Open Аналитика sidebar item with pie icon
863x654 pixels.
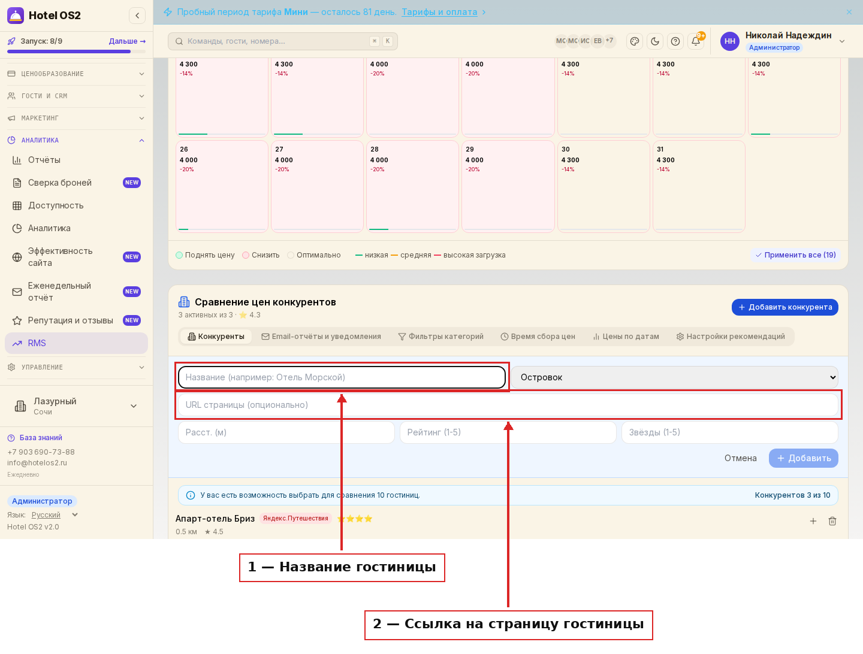pyautogui.click(x=76, y=228)
